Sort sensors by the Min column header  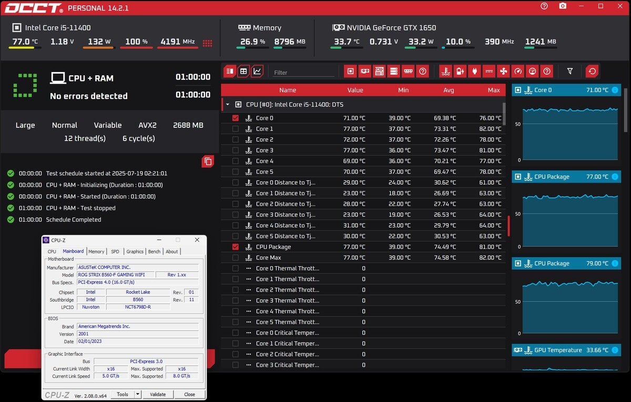click(403, 90)
